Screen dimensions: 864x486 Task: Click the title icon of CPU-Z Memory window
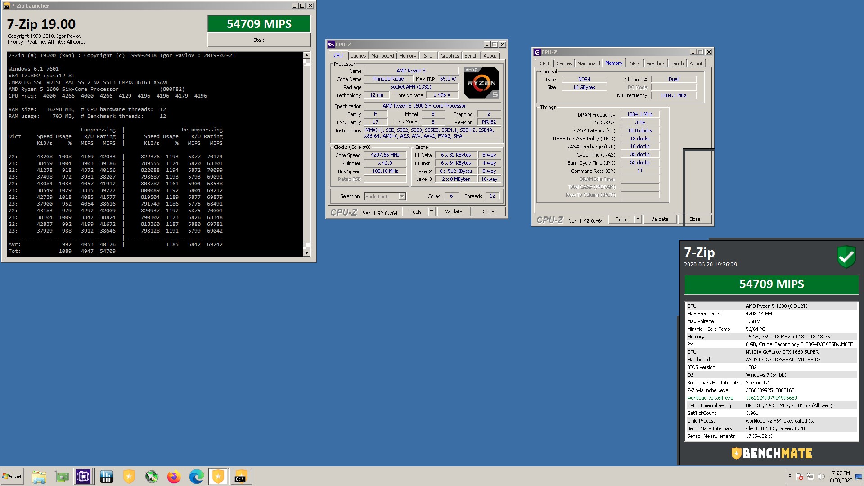click(537, 52)
